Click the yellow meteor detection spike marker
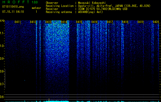This screenshot has height=102, width=161. pyautogui.click(x=49, y=100)
